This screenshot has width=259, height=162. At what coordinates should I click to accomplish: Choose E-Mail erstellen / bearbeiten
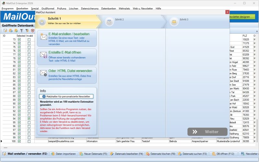67,39
